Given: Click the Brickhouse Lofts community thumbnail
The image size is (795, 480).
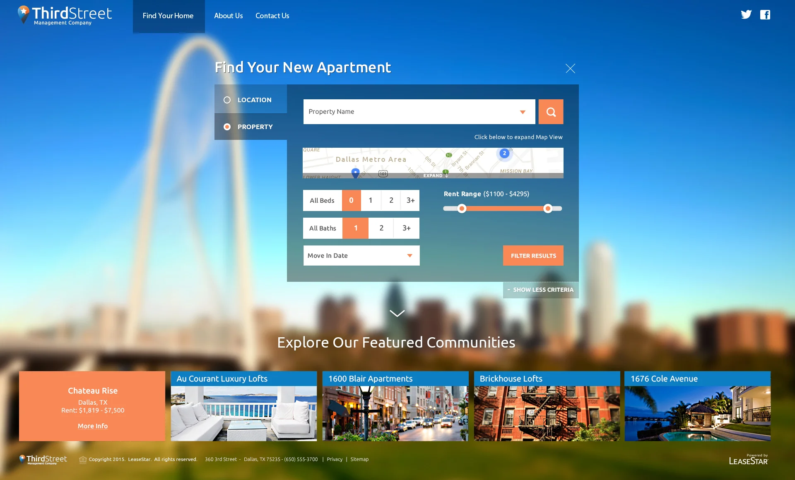Looking at the screenshot, I should 547,413.
